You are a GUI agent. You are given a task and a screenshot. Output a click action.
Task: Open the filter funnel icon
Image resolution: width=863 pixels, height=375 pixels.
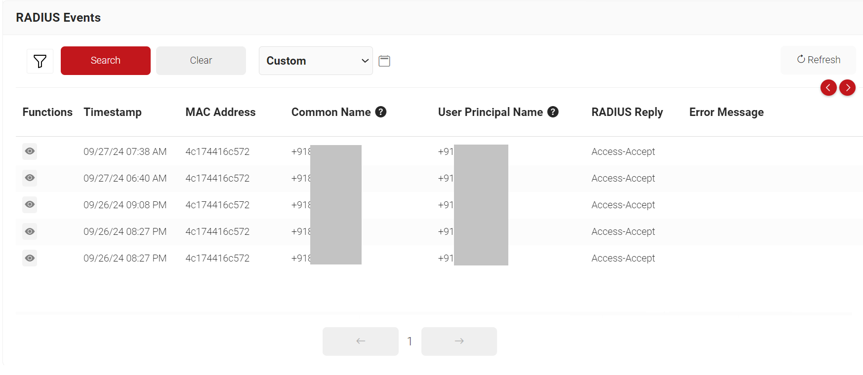click(x=40, y=61)
